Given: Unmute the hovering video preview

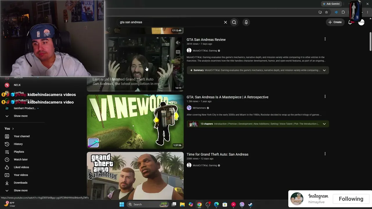Looking at the screenshot, I should (x=178, y=43).
